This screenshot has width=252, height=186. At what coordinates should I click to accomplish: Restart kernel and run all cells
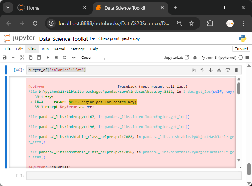(73, 57)
